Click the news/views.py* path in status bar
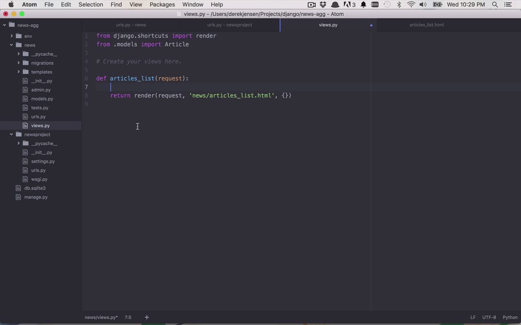The height and width of the screenshot is (325, 521). coord(101,317)
